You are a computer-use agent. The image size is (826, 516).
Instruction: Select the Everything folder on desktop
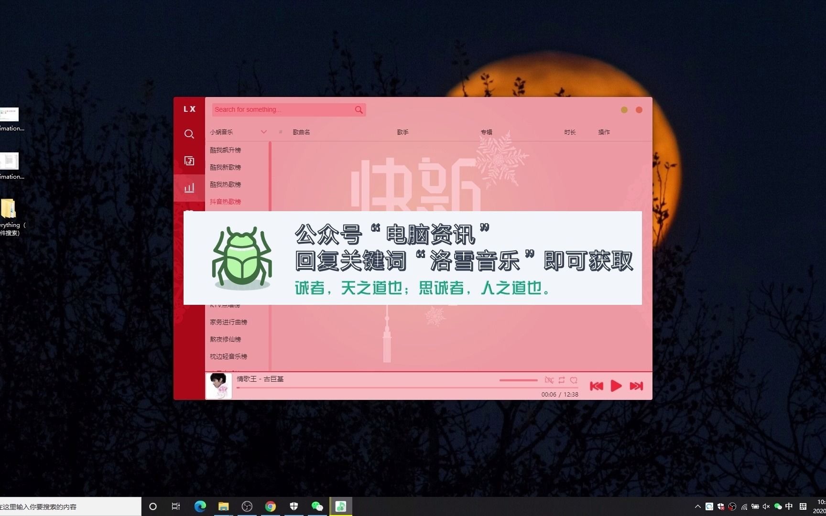tap(10, 217)
